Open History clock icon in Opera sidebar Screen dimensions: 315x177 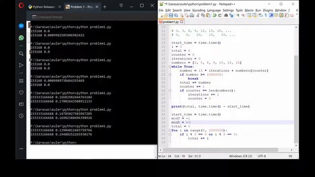(x=21, y=116)
